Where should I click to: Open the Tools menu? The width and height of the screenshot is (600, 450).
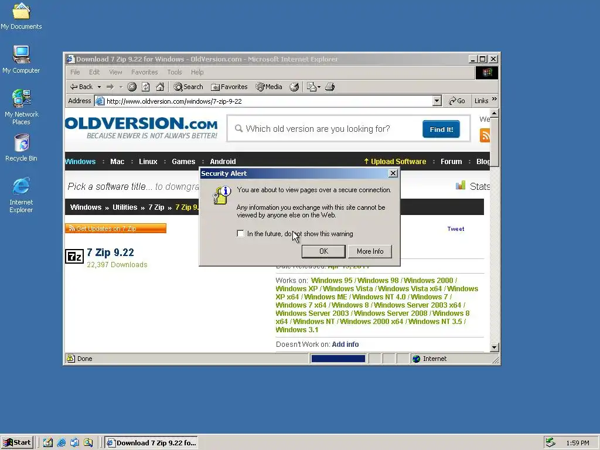(175, 72)
